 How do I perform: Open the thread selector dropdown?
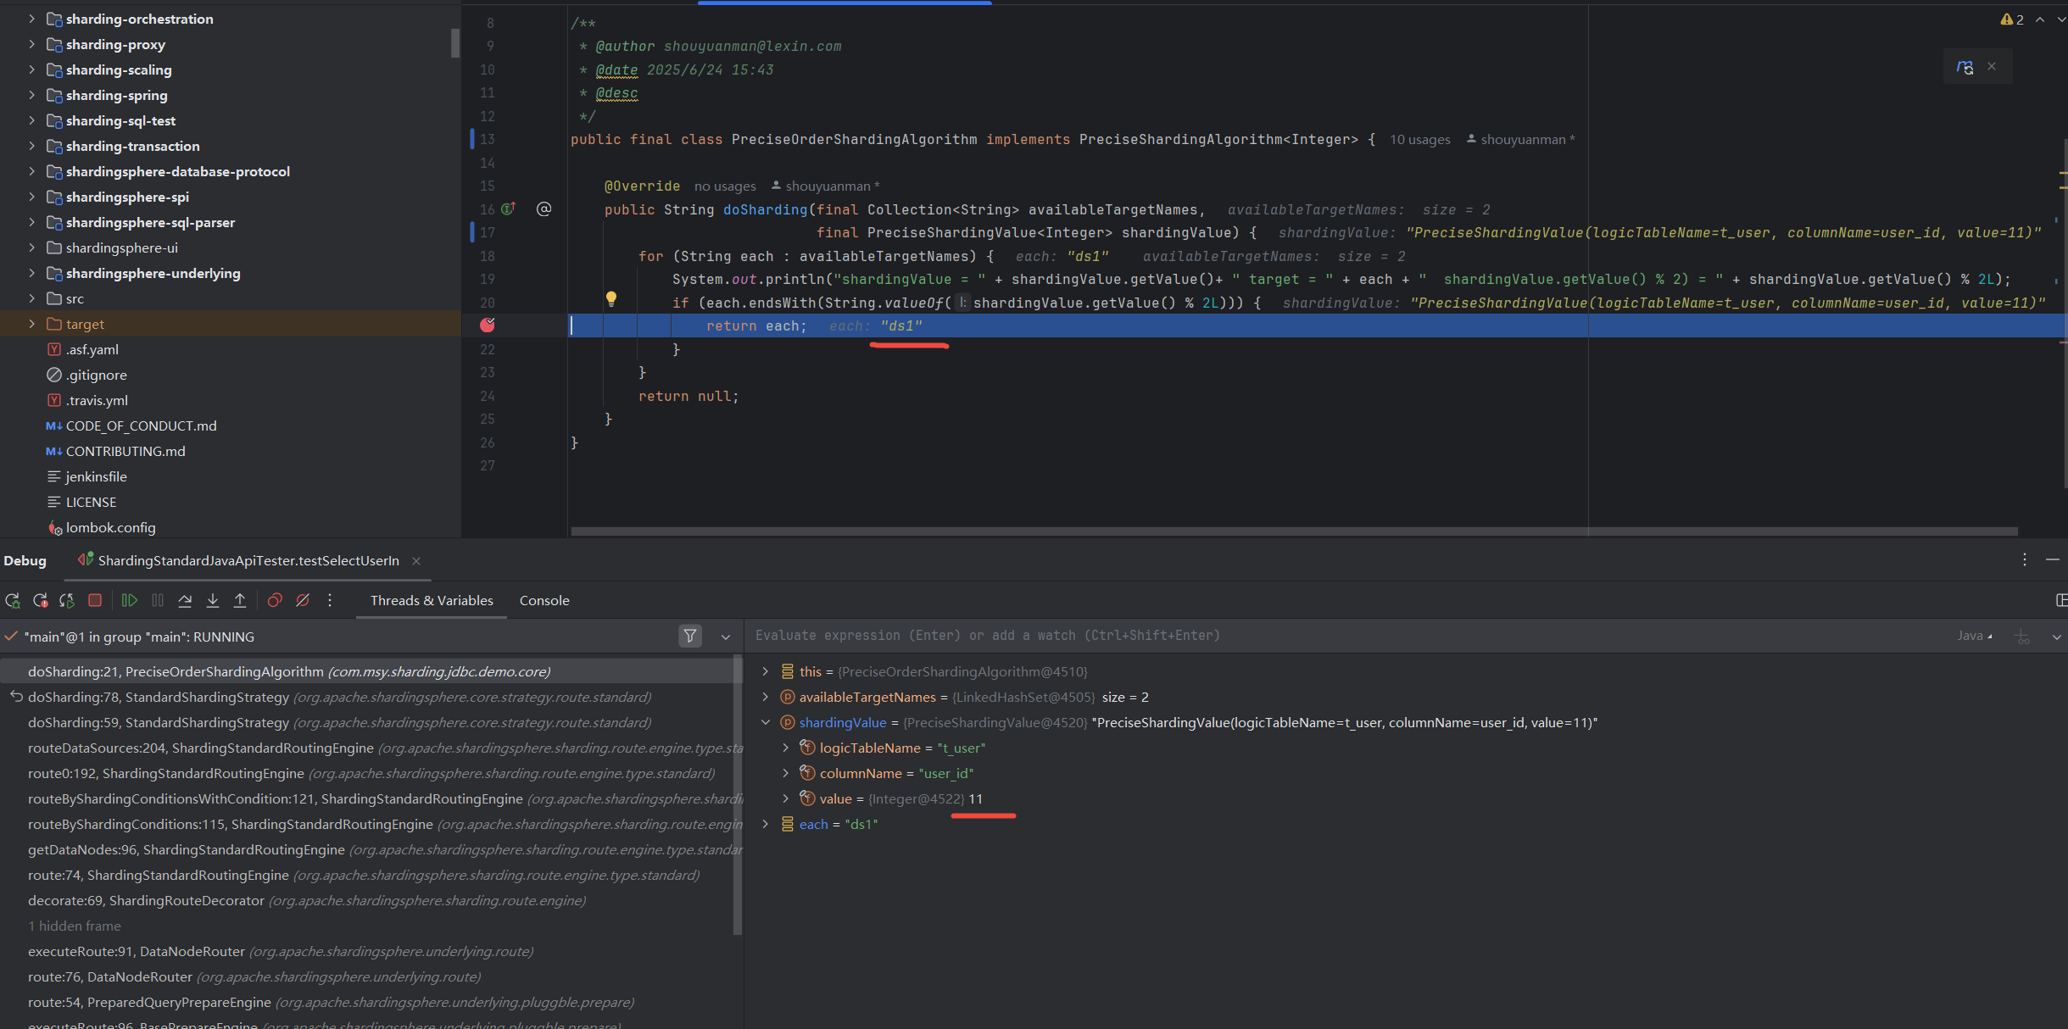(x=726, y=637)
